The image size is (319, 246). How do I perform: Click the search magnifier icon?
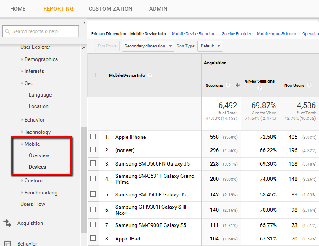pyautogui.click(x=8, y=31)
